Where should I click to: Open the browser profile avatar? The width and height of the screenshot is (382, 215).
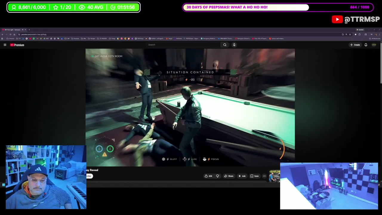coord(375,34)
